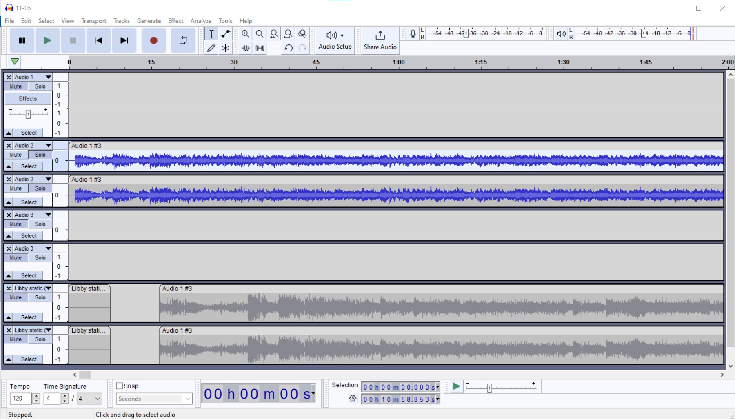Pick the Draw tool
Image resolution: width=735 pixels, height=419 pixels.
(211, 48)
